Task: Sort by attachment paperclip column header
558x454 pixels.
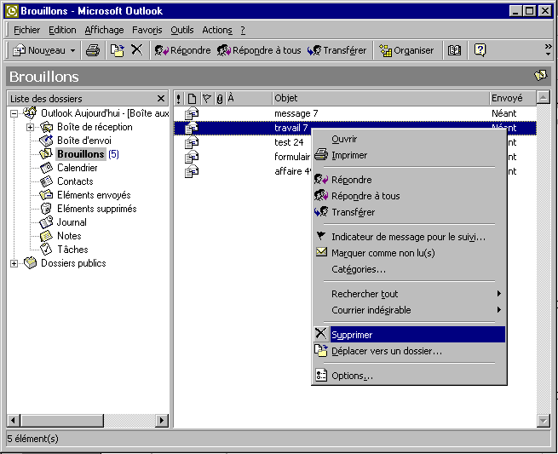Action: (x=220, y=98)
